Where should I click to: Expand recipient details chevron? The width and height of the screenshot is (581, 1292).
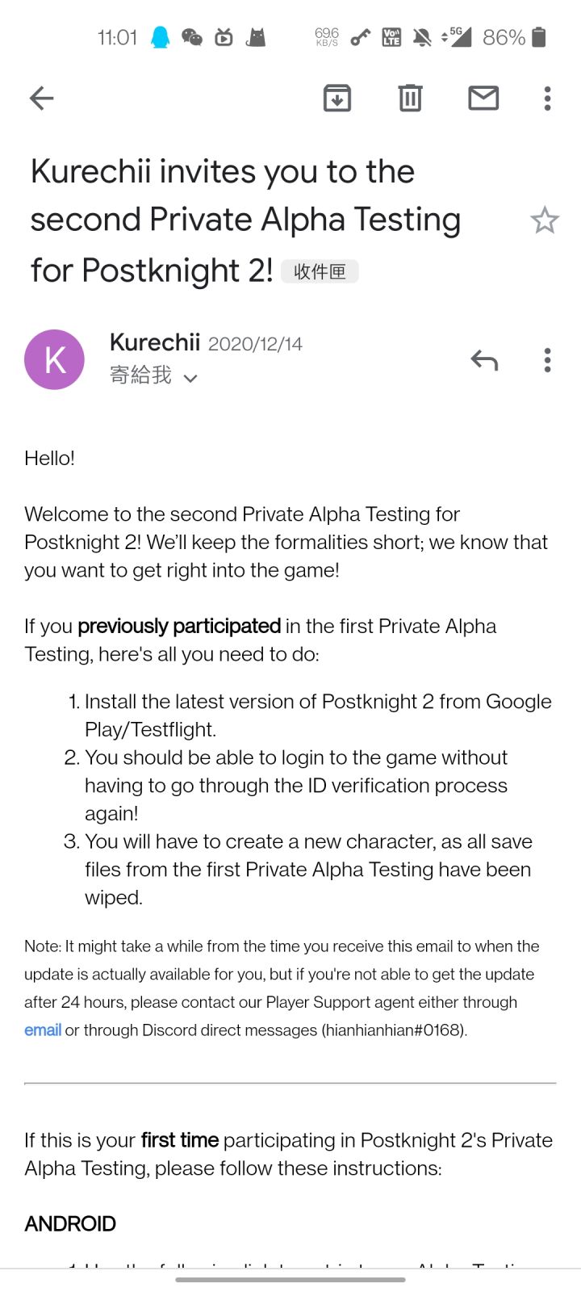(190, 378)
